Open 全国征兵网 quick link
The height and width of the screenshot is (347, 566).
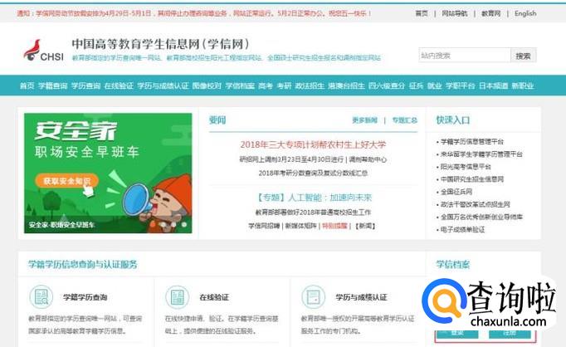456,192
